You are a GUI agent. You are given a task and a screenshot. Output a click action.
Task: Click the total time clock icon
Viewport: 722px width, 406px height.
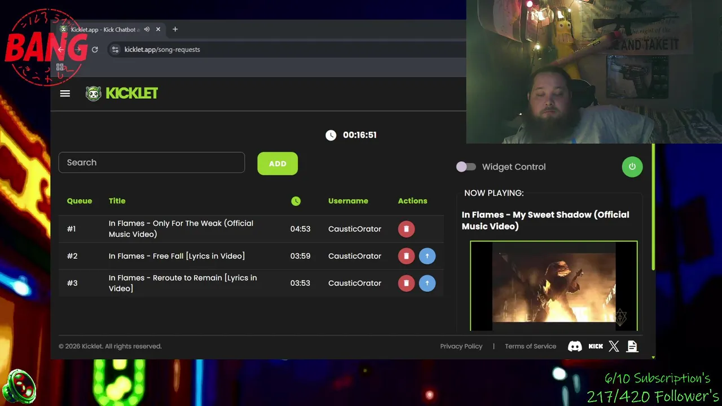click(331, 135)
